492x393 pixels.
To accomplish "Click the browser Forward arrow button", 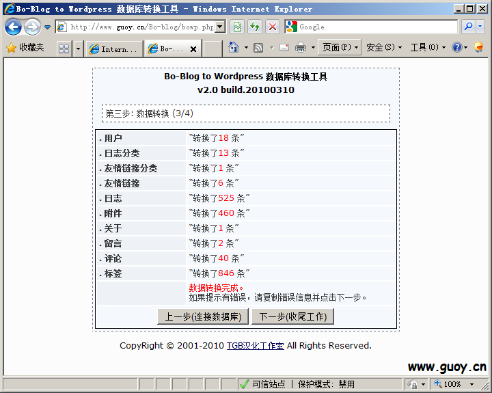I will 32,27.
